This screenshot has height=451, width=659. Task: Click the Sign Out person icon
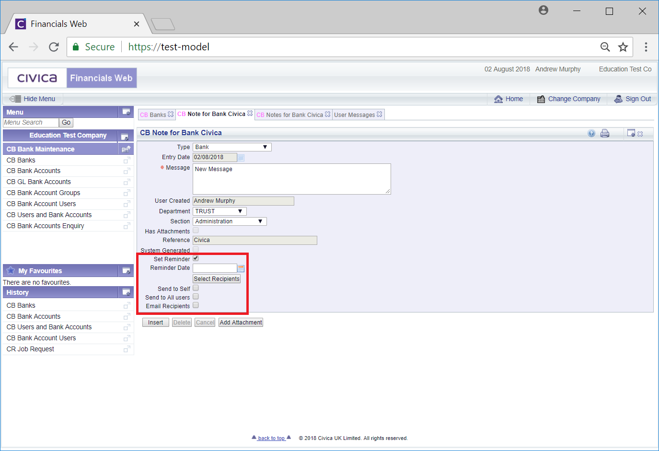click(x=618, y=99)
